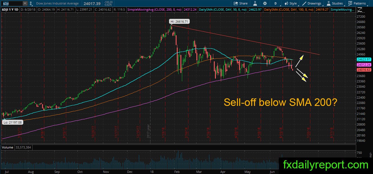Image resolution: width=373 pixels, height=174 pixels.
Task: Click the $DJI symbol input field
Action: (x=12, y=3)
